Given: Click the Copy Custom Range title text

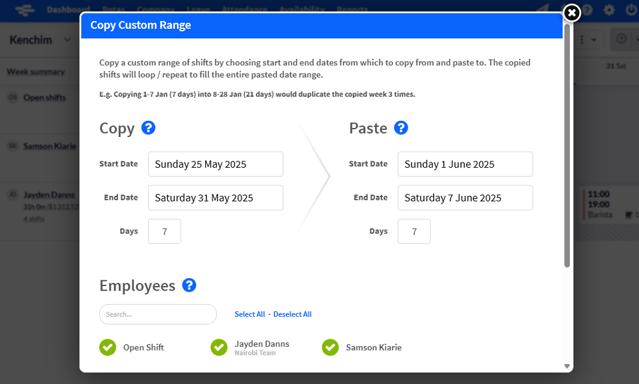Looking at the screenshot, I should pos(140,25).
